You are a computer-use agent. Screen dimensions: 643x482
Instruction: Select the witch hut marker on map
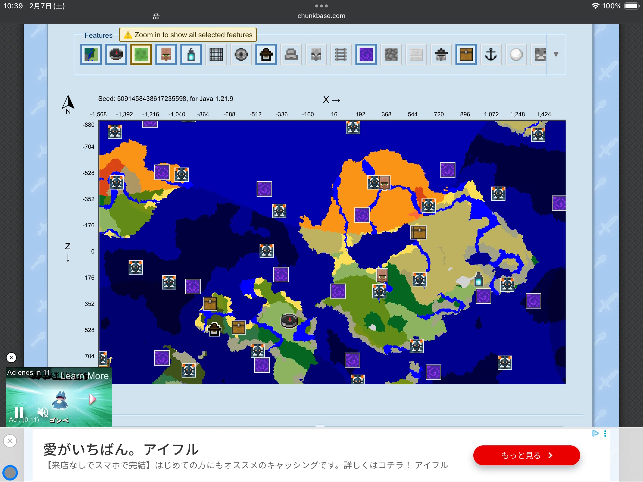[214, 329]
